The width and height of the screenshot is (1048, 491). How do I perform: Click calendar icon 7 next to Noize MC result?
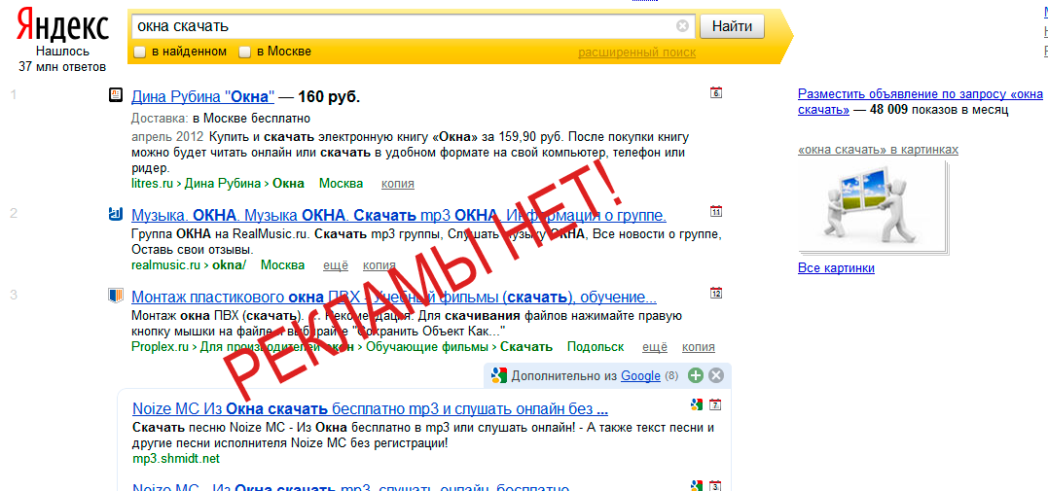pyautogui.click(x=715, y=404)
